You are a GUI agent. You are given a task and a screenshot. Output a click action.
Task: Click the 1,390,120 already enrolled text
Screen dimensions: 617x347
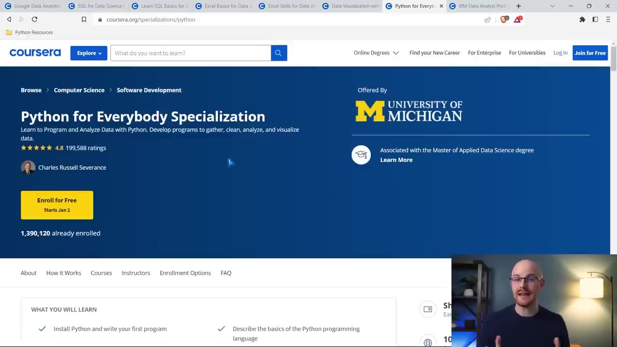click(x=61, y=233)
